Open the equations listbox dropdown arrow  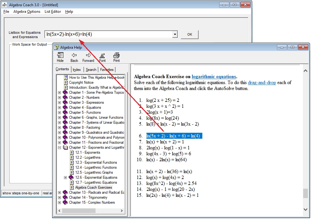(175, 34)
